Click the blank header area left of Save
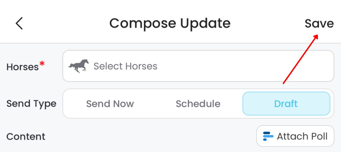 tap(268, 23)
